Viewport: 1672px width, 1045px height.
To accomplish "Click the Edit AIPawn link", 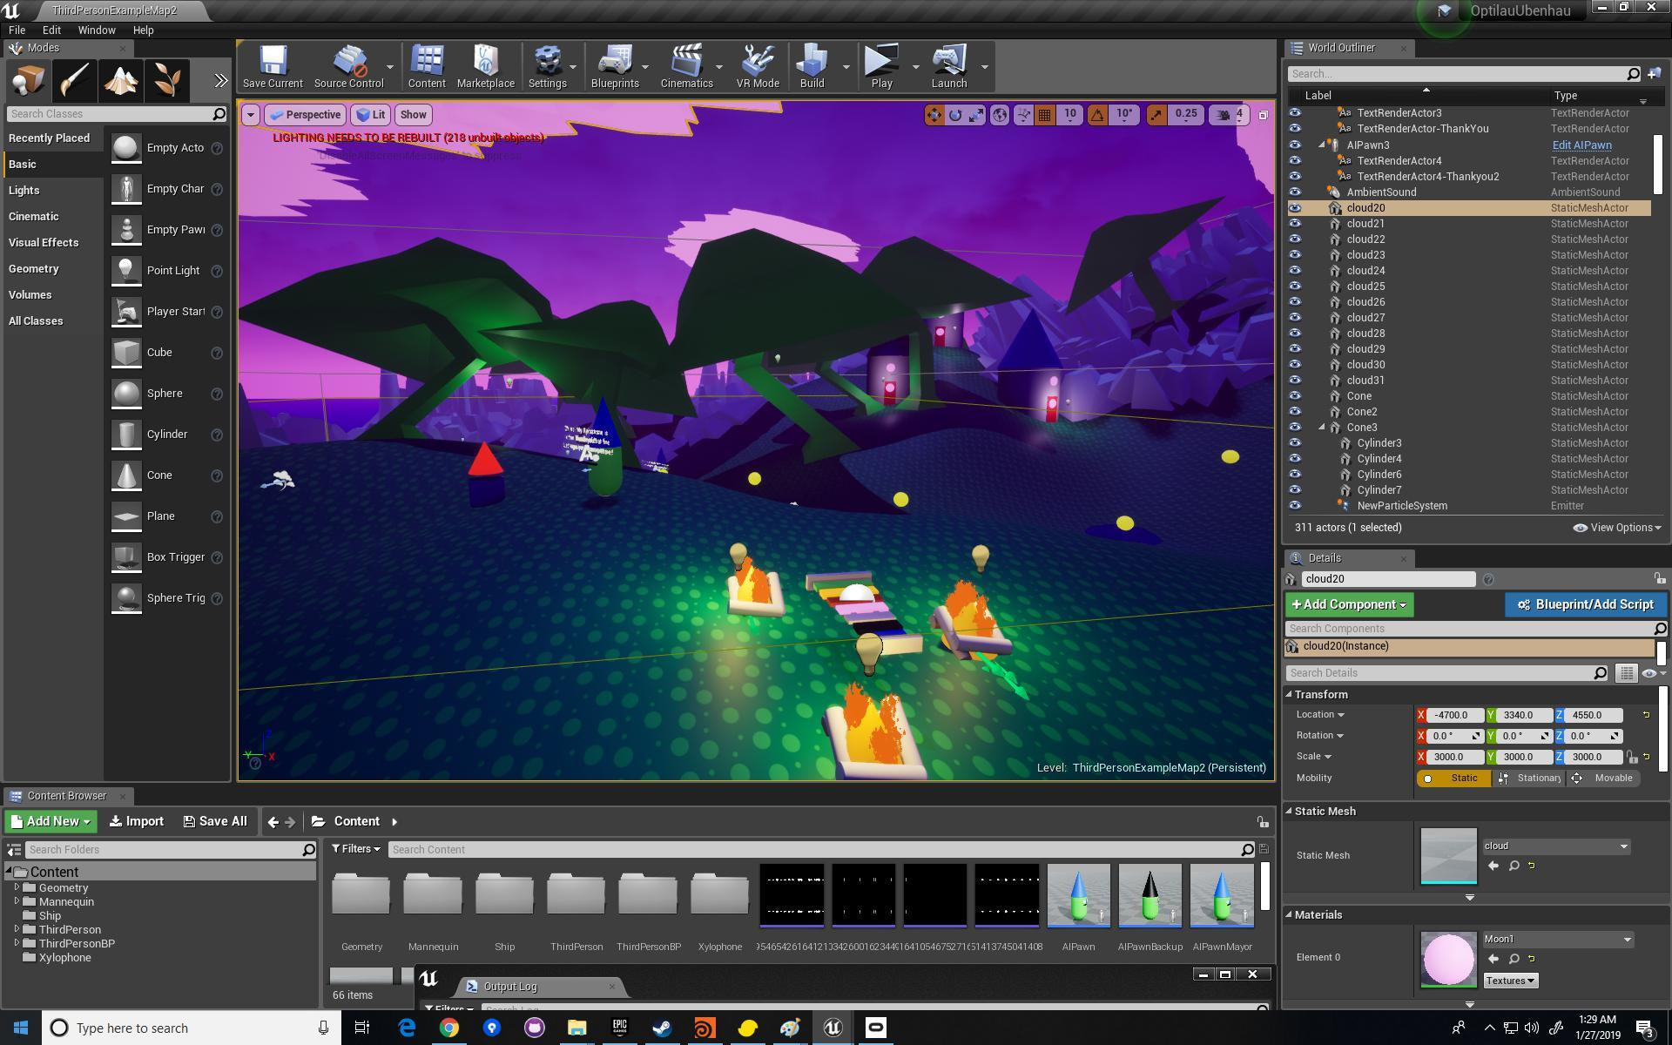I will click(1581, 145).
